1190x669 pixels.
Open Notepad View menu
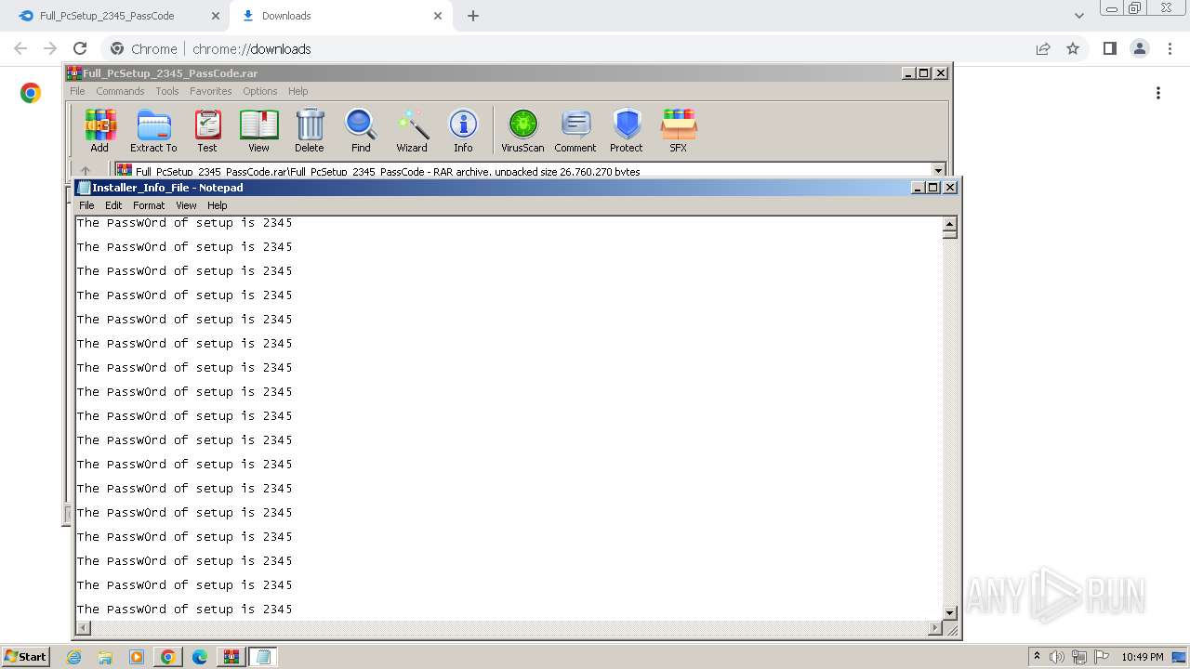(186, 205)
